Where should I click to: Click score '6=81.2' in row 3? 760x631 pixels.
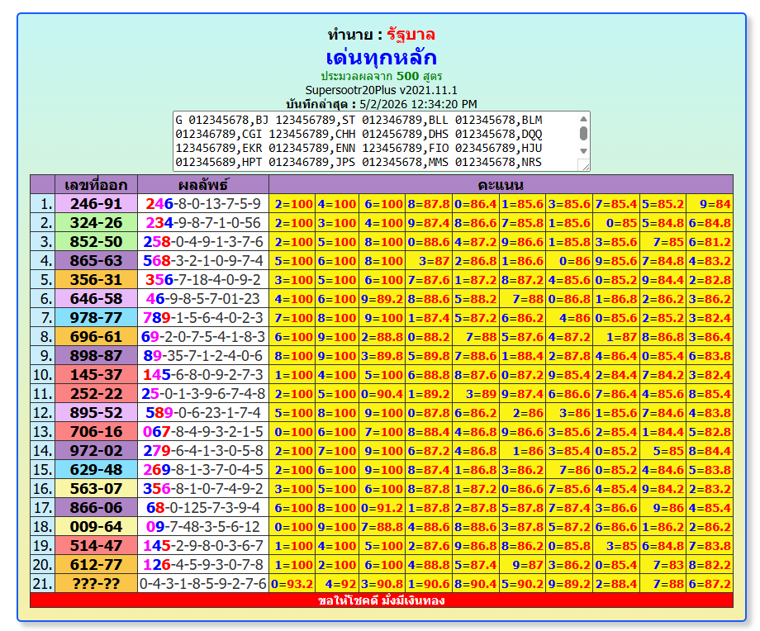point(710,241)
